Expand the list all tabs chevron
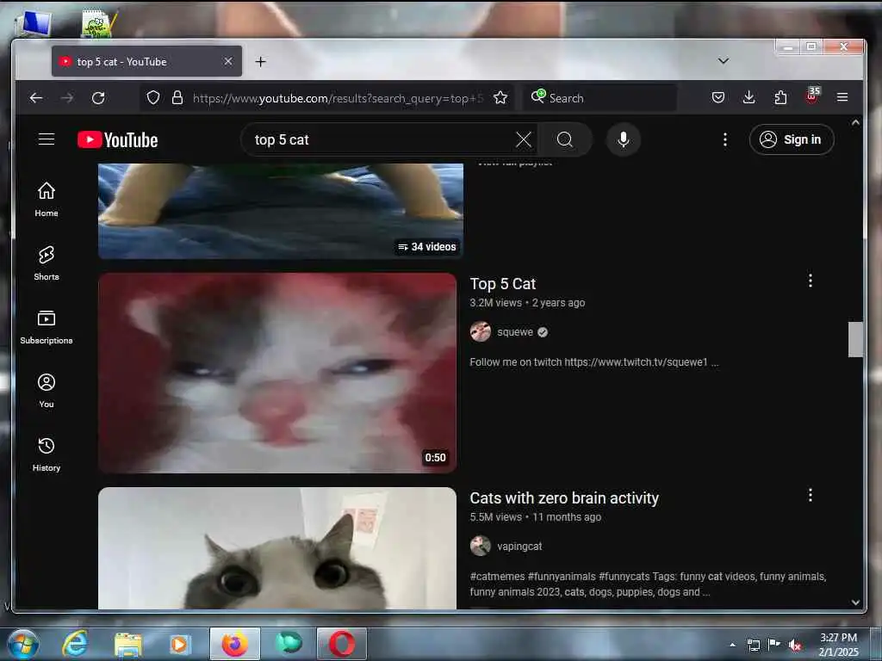This screenshot has width=882, height=661. click(x=724, y=61)
